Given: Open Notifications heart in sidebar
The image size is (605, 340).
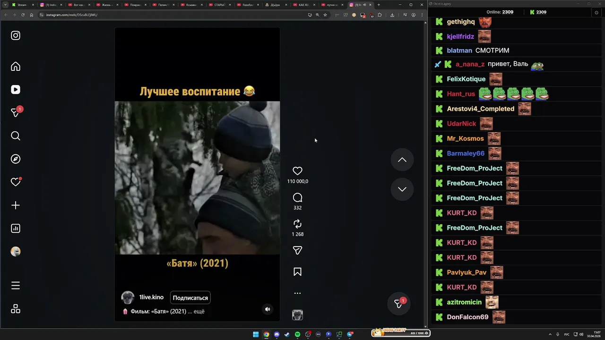Looking at the screenshot, I should (16, 182).
